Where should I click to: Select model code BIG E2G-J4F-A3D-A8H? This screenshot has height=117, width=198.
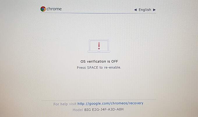point(104,109)
